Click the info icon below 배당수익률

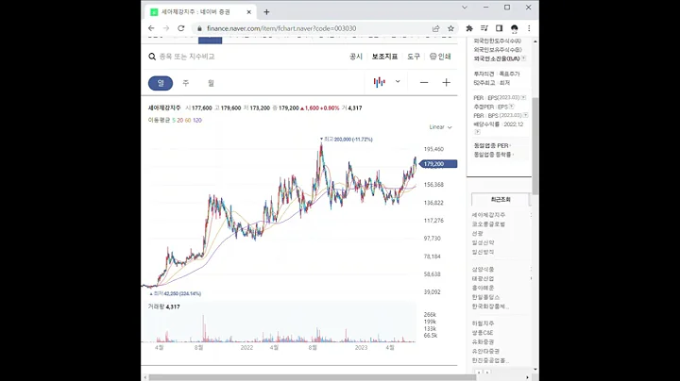(x=477, y=132)
